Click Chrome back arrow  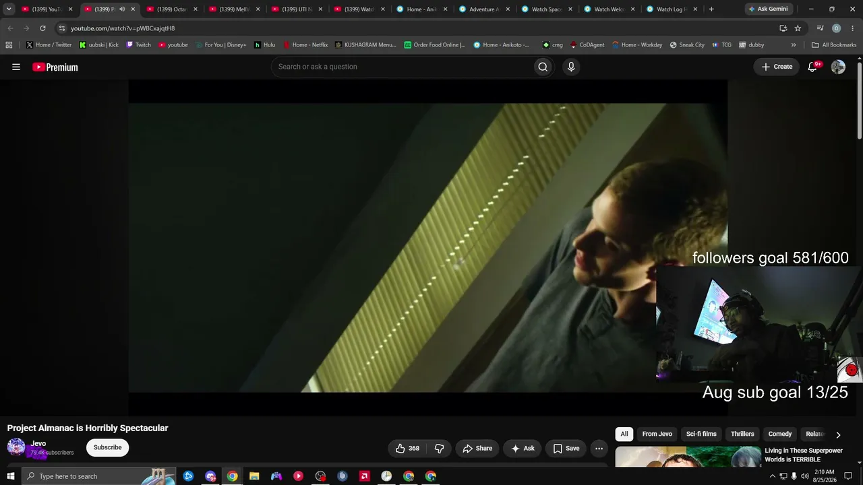click(10, 28)
